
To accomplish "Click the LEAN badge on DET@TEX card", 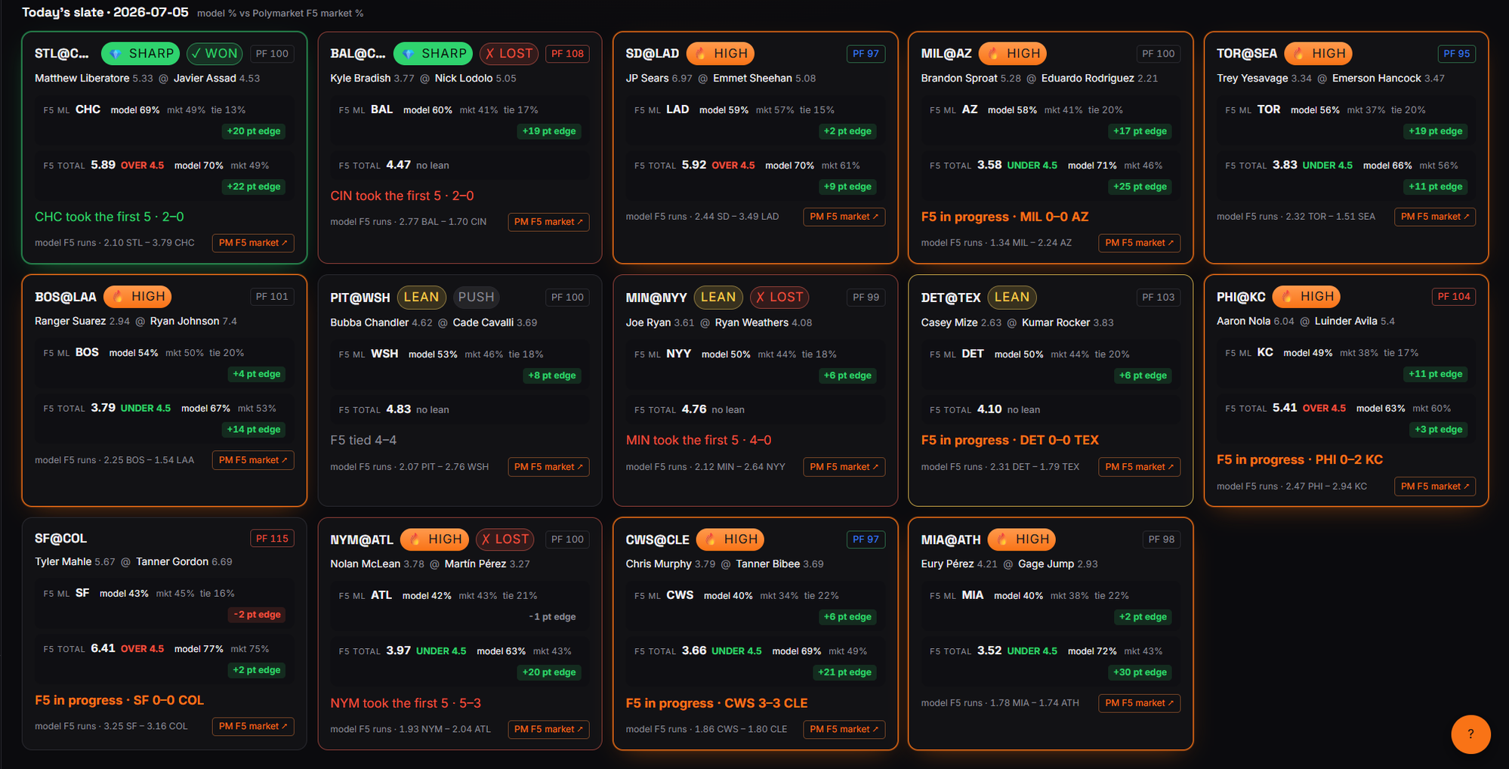I will point(1012,298).
